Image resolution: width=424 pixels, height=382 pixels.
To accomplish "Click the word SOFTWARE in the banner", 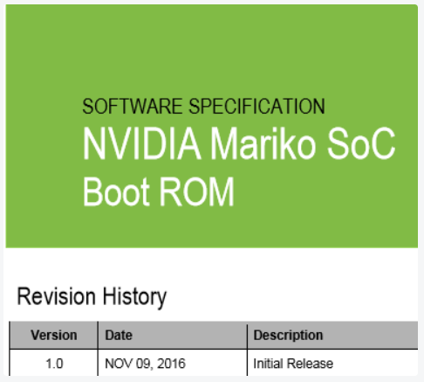I will tap(132, 107).
